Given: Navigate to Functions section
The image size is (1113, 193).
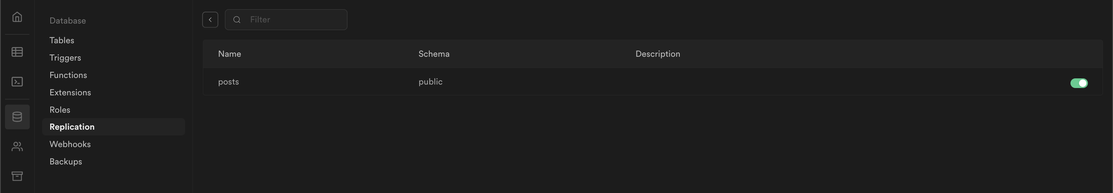Looking at the screenshot, I should 68,75.
